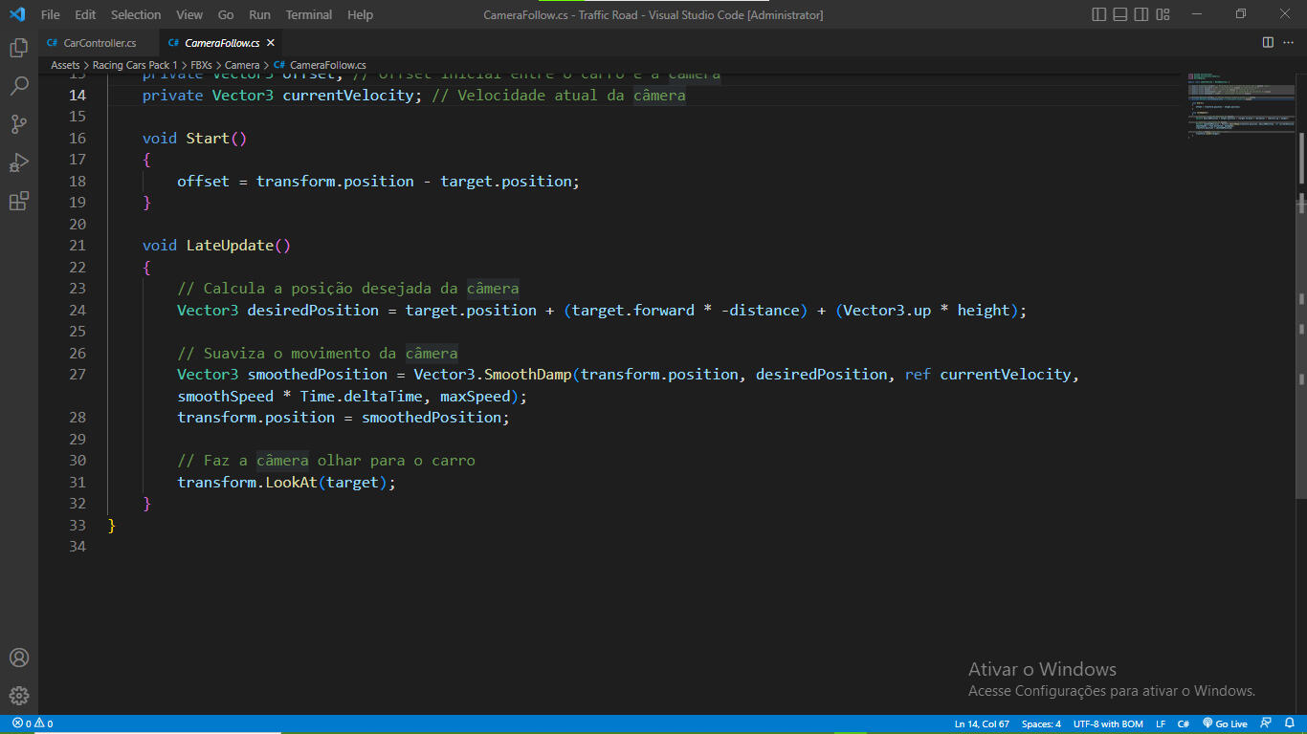The image size is (1307, 734).
Task: Open the Assets breadcrumb dropdown
Action: [64, 65]
